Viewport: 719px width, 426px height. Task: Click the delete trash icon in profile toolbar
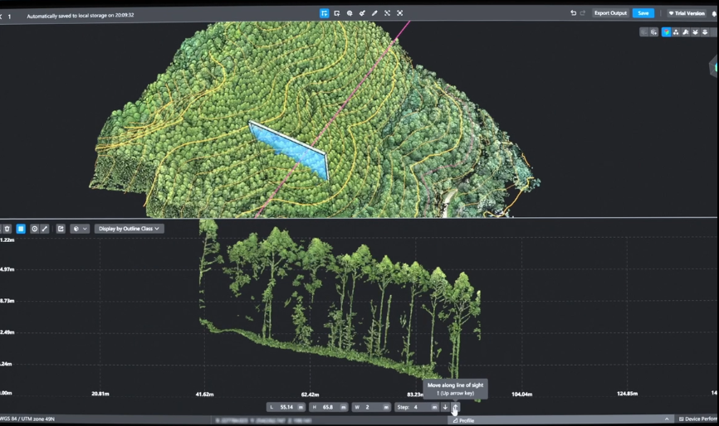(x=7, y=229)
